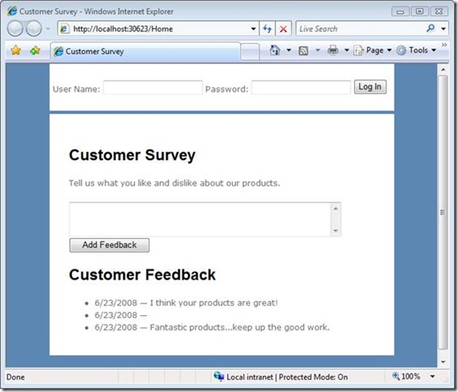Click the Log In button
The image size is (458, 392).
[x=370, y=87]
